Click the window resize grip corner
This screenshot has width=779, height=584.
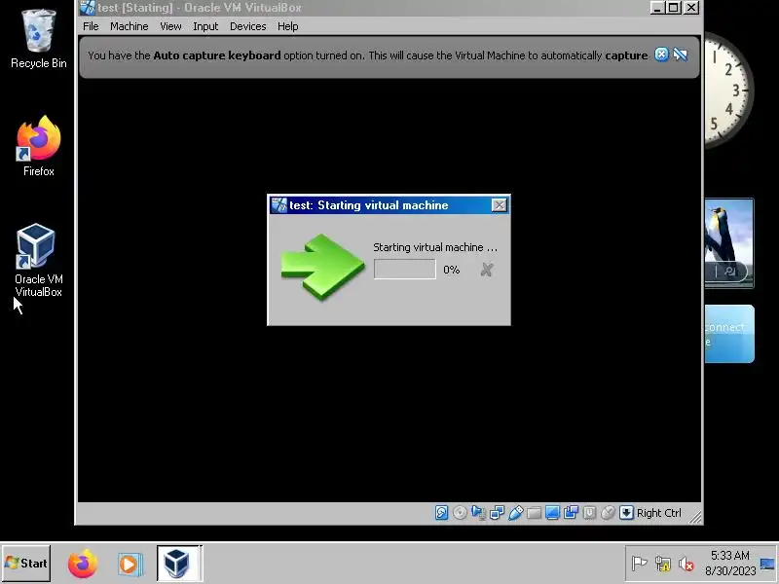click(x=695, y=517)
